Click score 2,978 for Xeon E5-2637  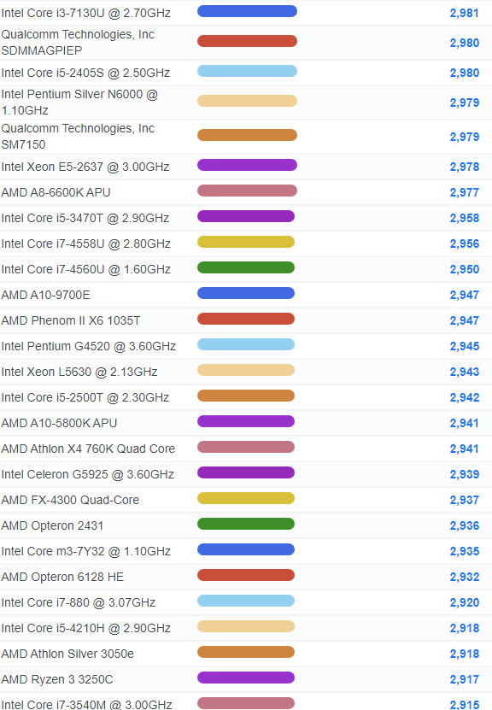click(x=465, y=167)
